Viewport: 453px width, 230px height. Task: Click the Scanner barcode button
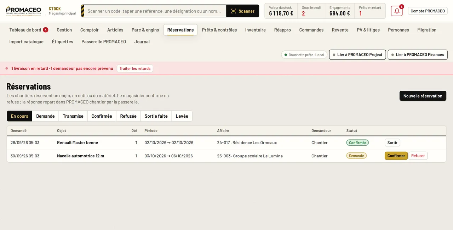click(x=242, y=11)
